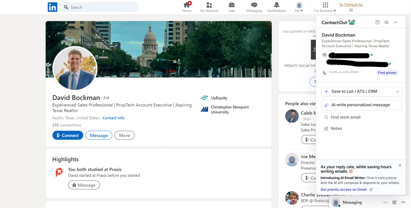Open the Contact info link

coord(114,118)
